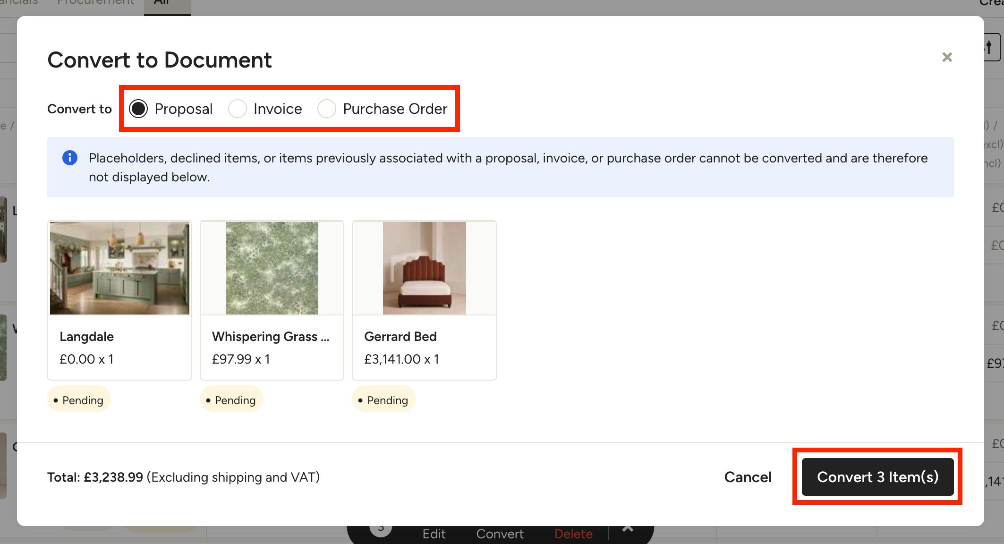Select the Proposal radio option
The width and height of the screenshot is (1004, 544).
click(138, 109)
